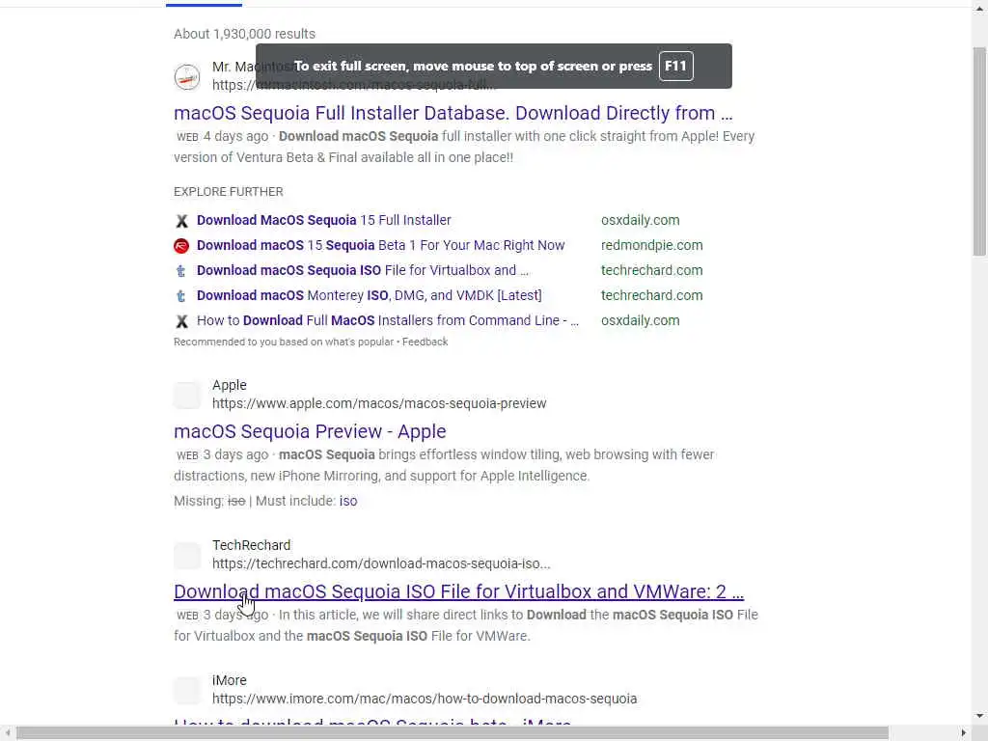Open Download macOS 15 Sequoia Beta 1 link
The image size is (988, 741).
point(380,245)
